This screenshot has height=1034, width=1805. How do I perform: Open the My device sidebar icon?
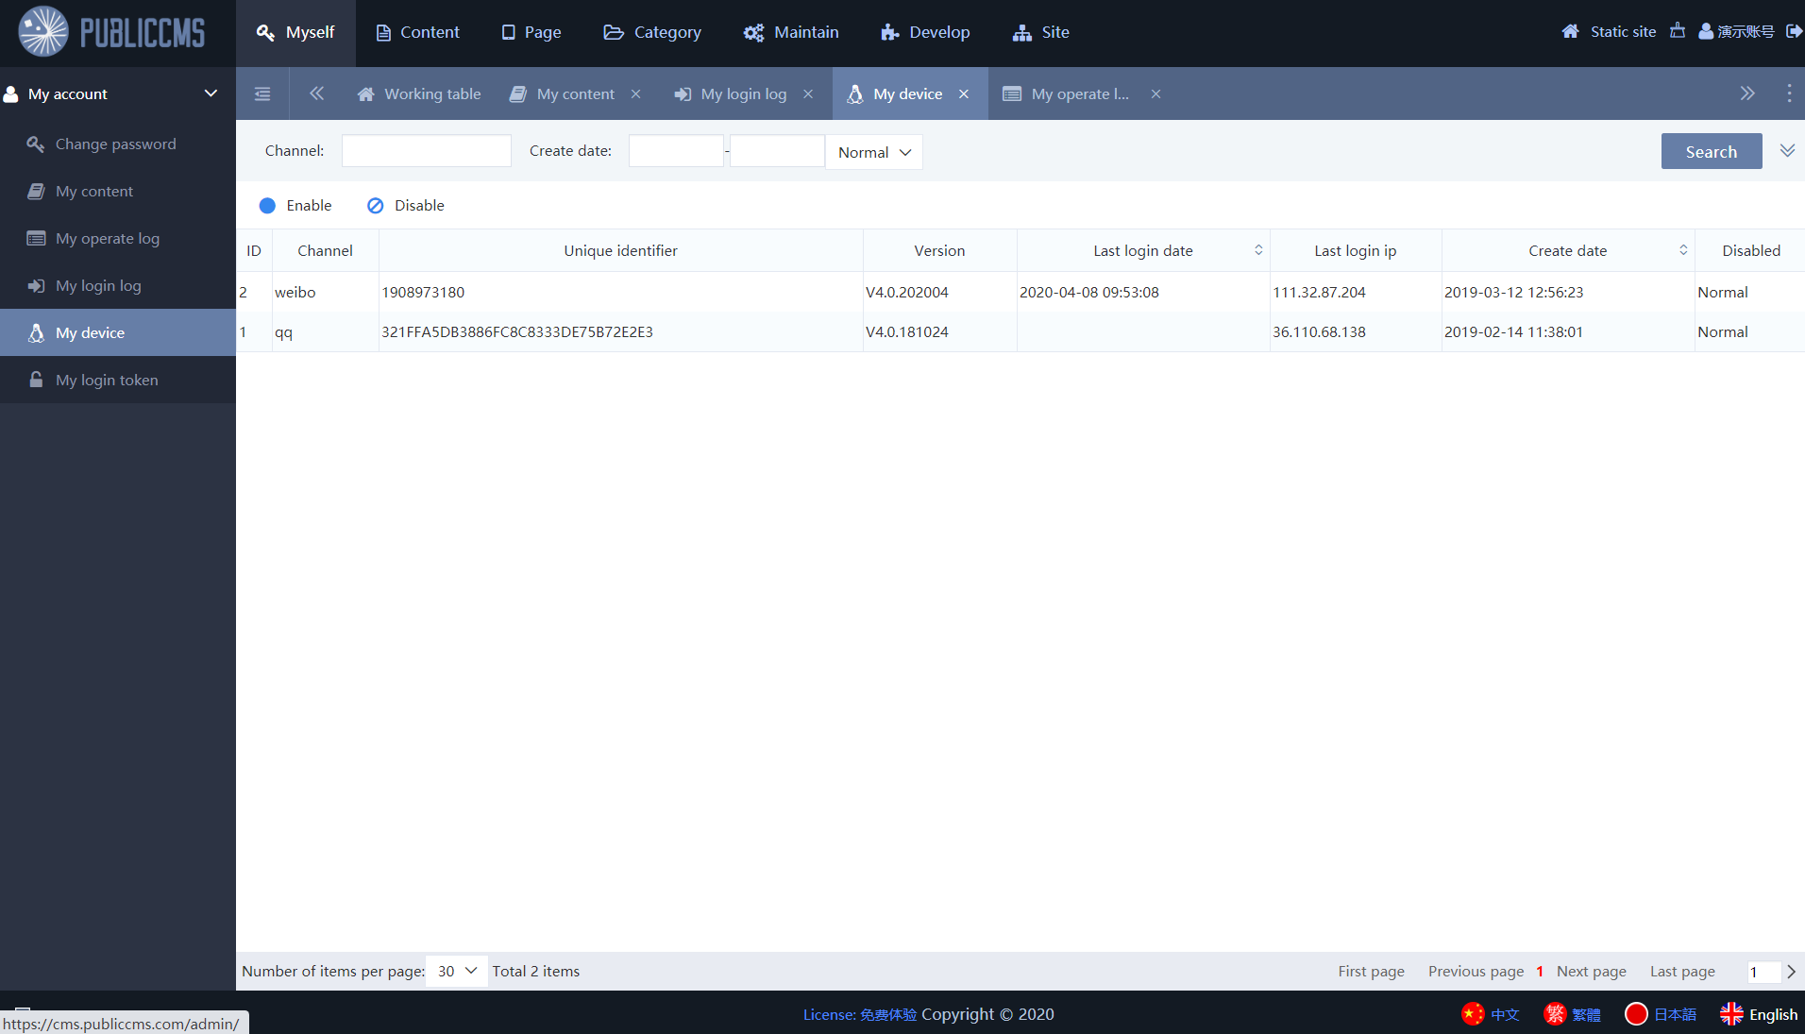click(x=36, y=332)
